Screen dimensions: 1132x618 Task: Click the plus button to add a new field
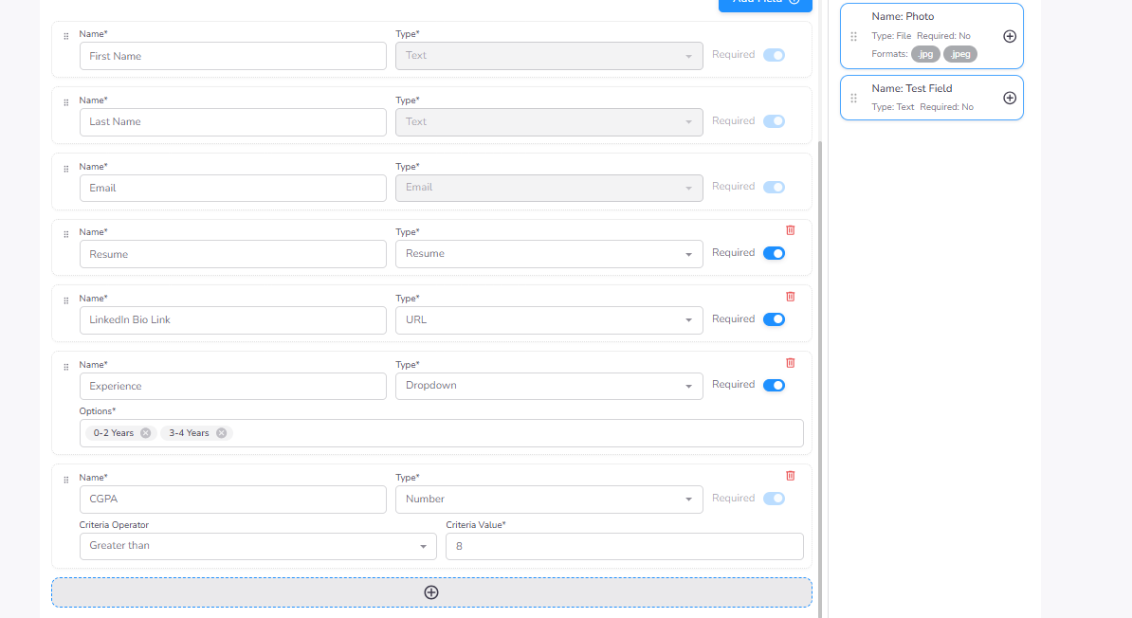[x=431, y=591]
